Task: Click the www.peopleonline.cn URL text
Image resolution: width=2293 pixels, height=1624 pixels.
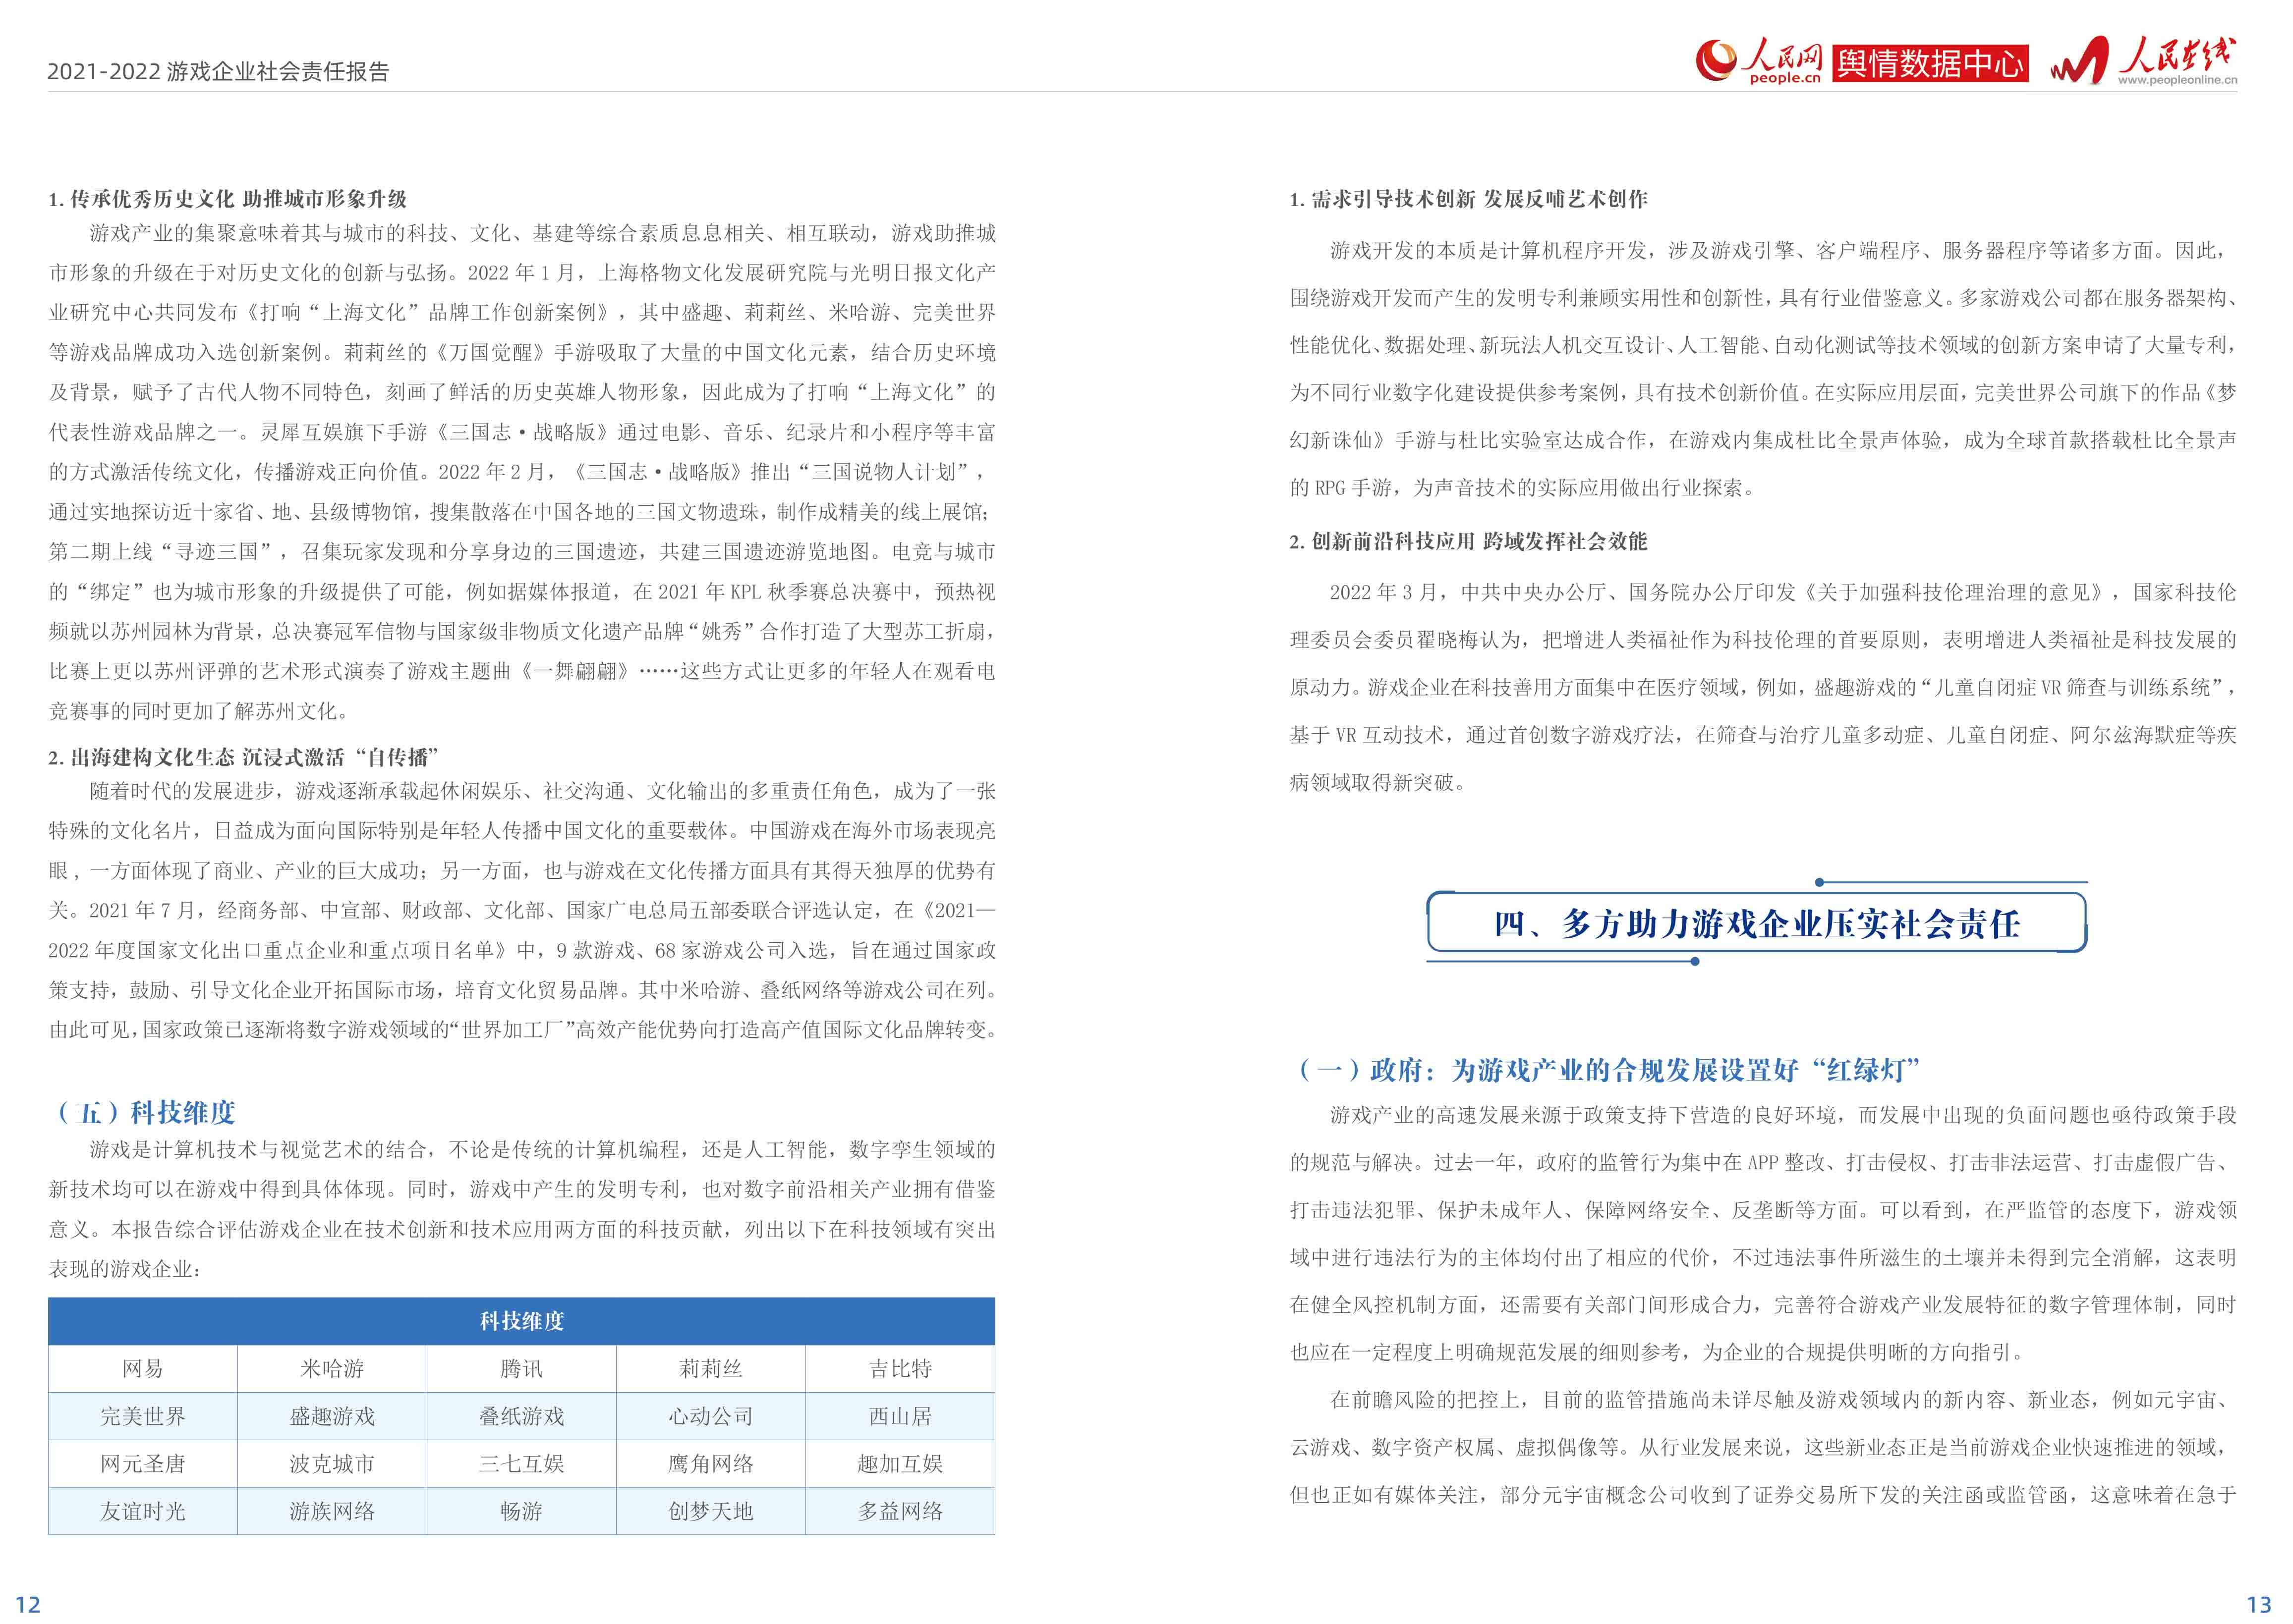Action: (2177, 81)
